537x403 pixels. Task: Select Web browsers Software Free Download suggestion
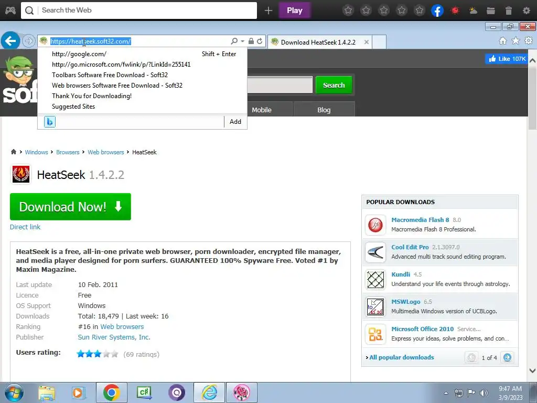[142, 86]
